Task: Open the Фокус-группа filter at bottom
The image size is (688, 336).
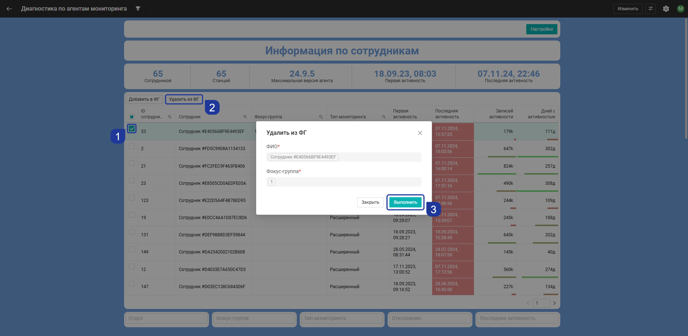Action: tap(254, 318)
